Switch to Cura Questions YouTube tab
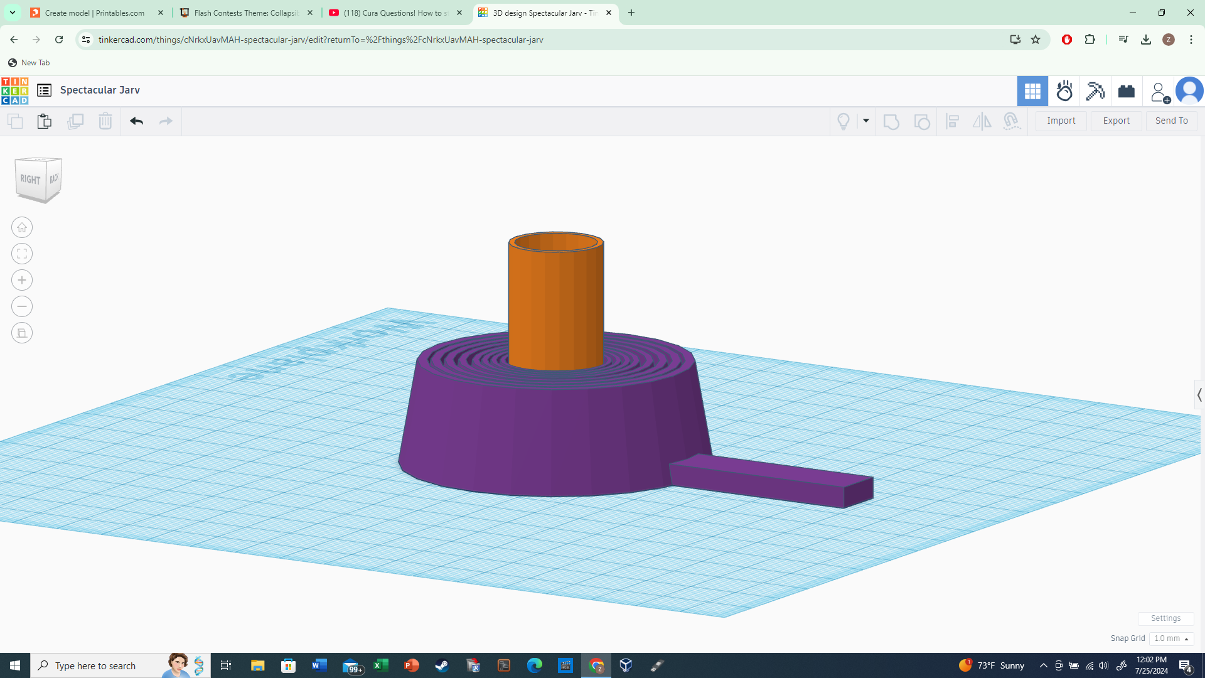This screenshot has width=1205, height=678. 395,13
